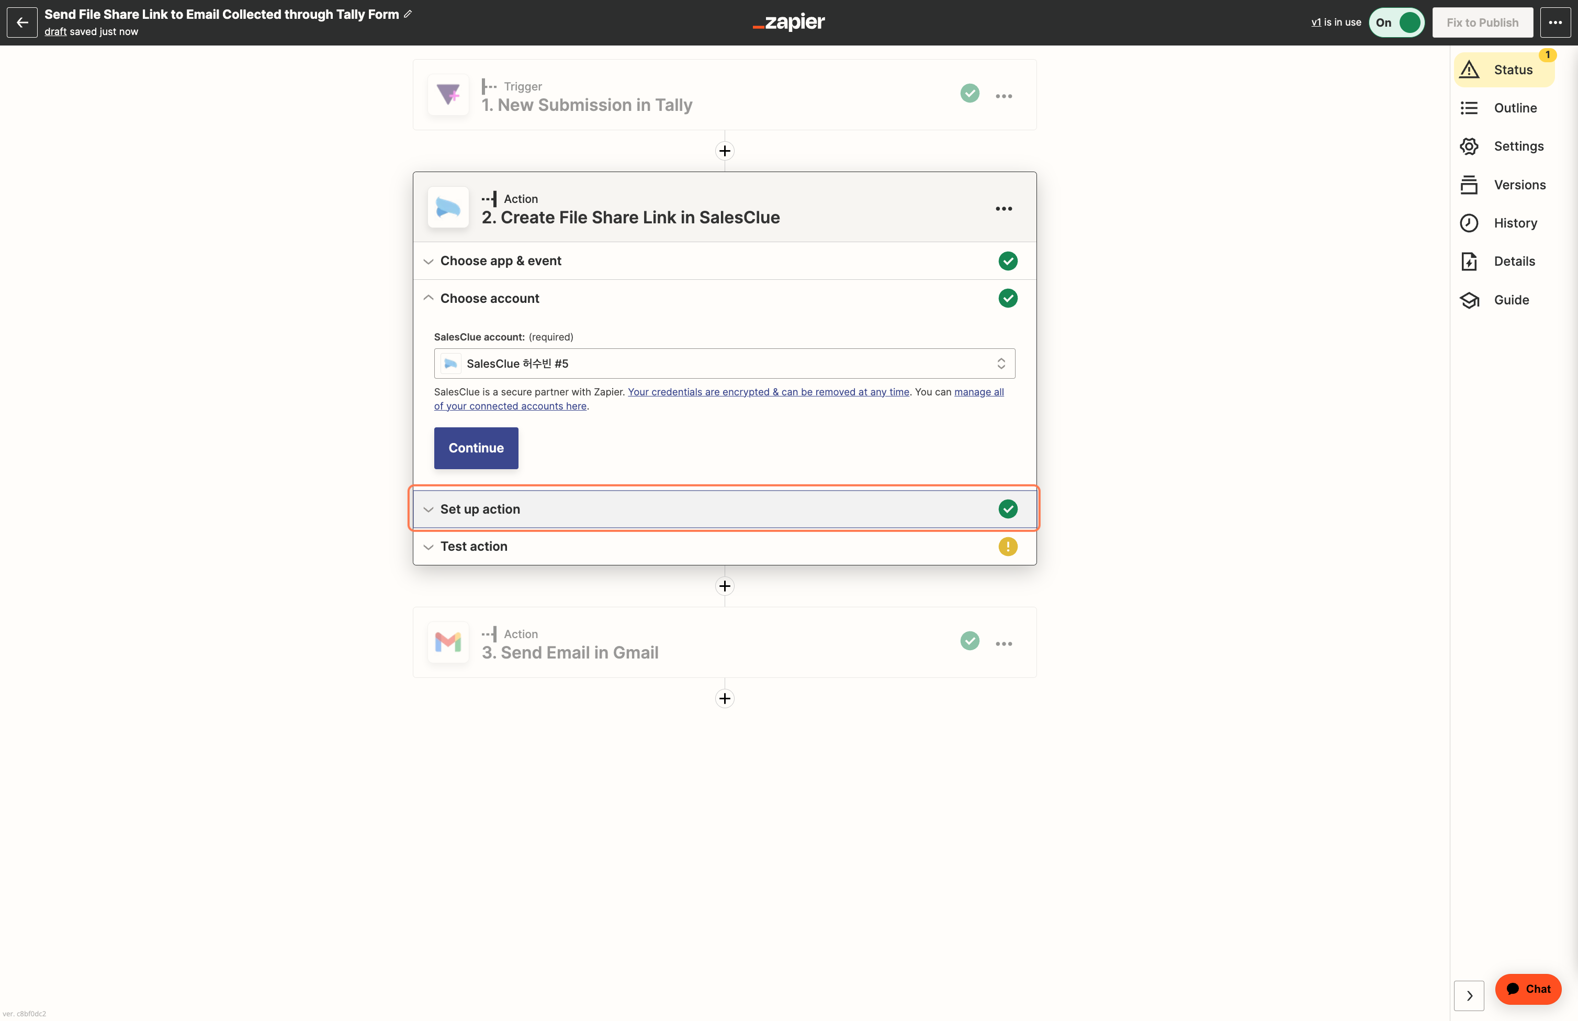Screen dimensions: 1578x1021
Task: Click the green check on Tally step
Action: (970, 94)
